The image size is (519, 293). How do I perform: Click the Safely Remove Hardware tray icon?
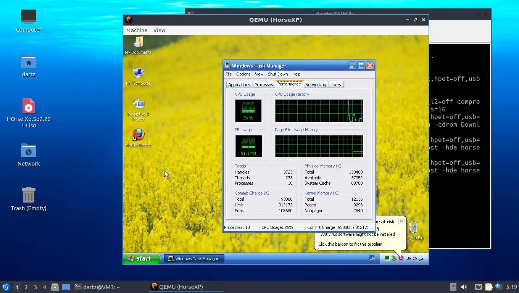click(394, 258)
